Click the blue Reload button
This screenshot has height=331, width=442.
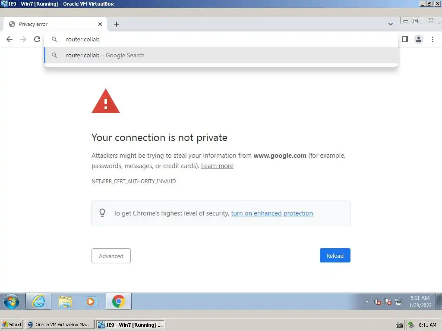pos(335,256)
